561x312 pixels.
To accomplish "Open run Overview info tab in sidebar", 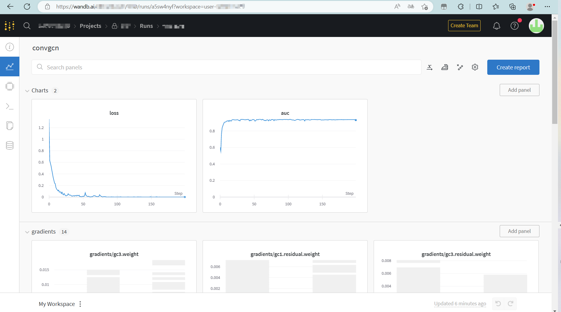I will click(x=10, y=47).
